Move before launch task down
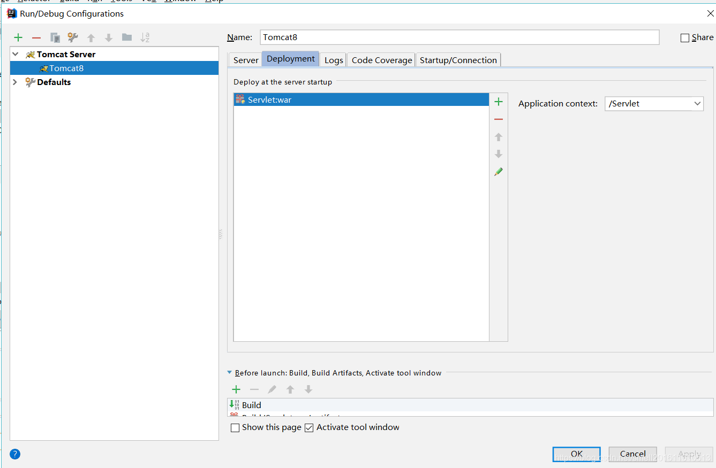 tap(308, 389)
